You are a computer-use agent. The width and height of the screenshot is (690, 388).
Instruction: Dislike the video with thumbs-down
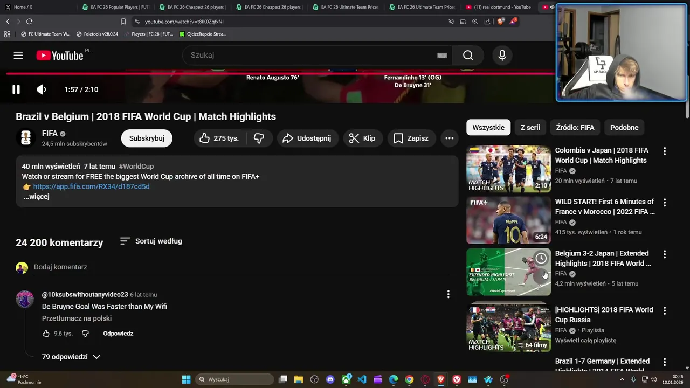tap(259, 138)
